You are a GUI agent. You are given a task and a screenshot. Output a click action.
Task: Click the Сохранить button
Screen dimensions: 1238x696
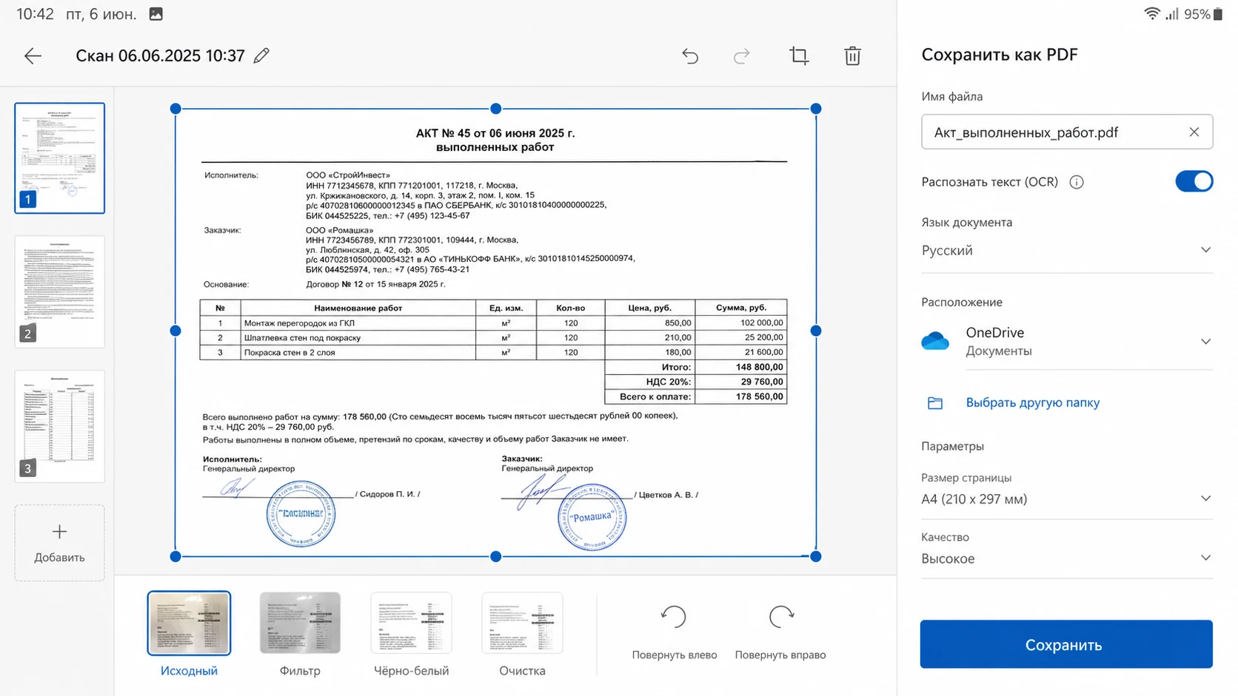[1066, 644]
